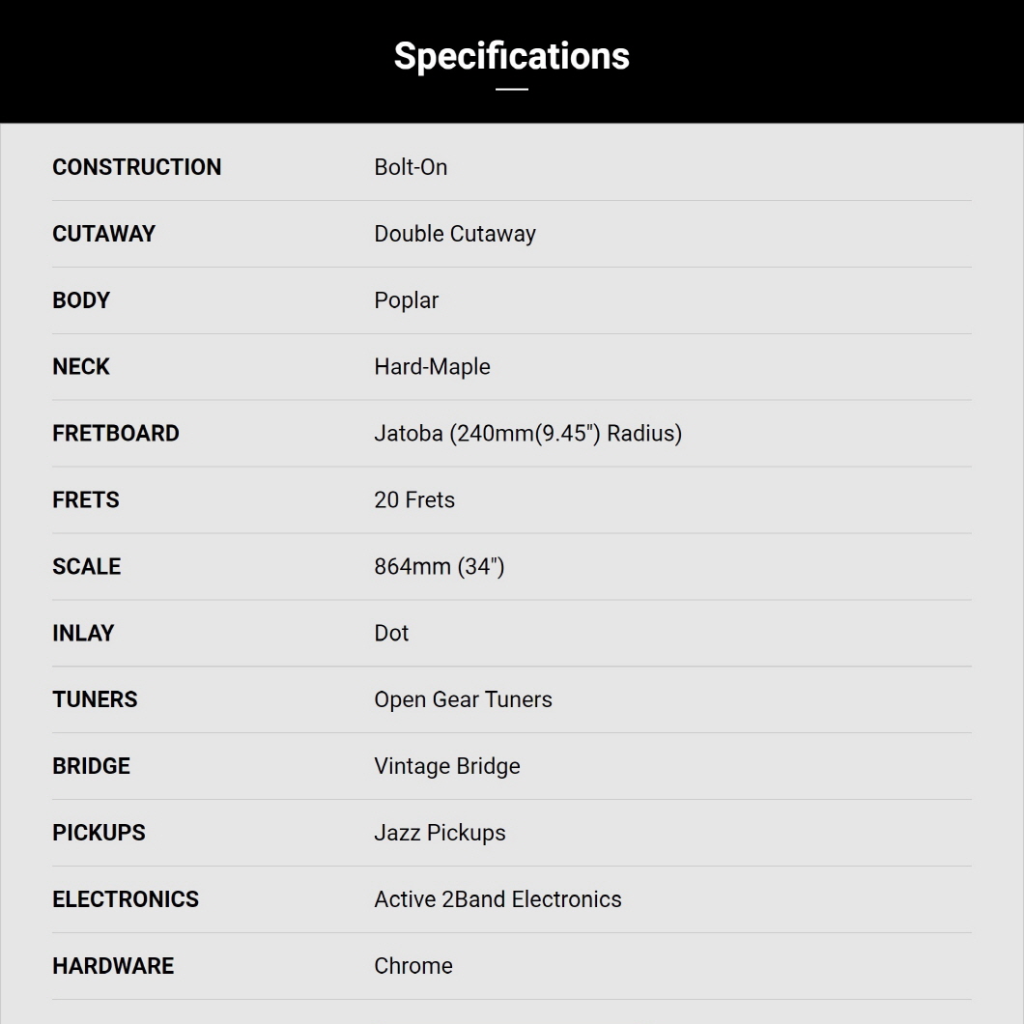Select the BRIDGE label

tap(92, 767)
